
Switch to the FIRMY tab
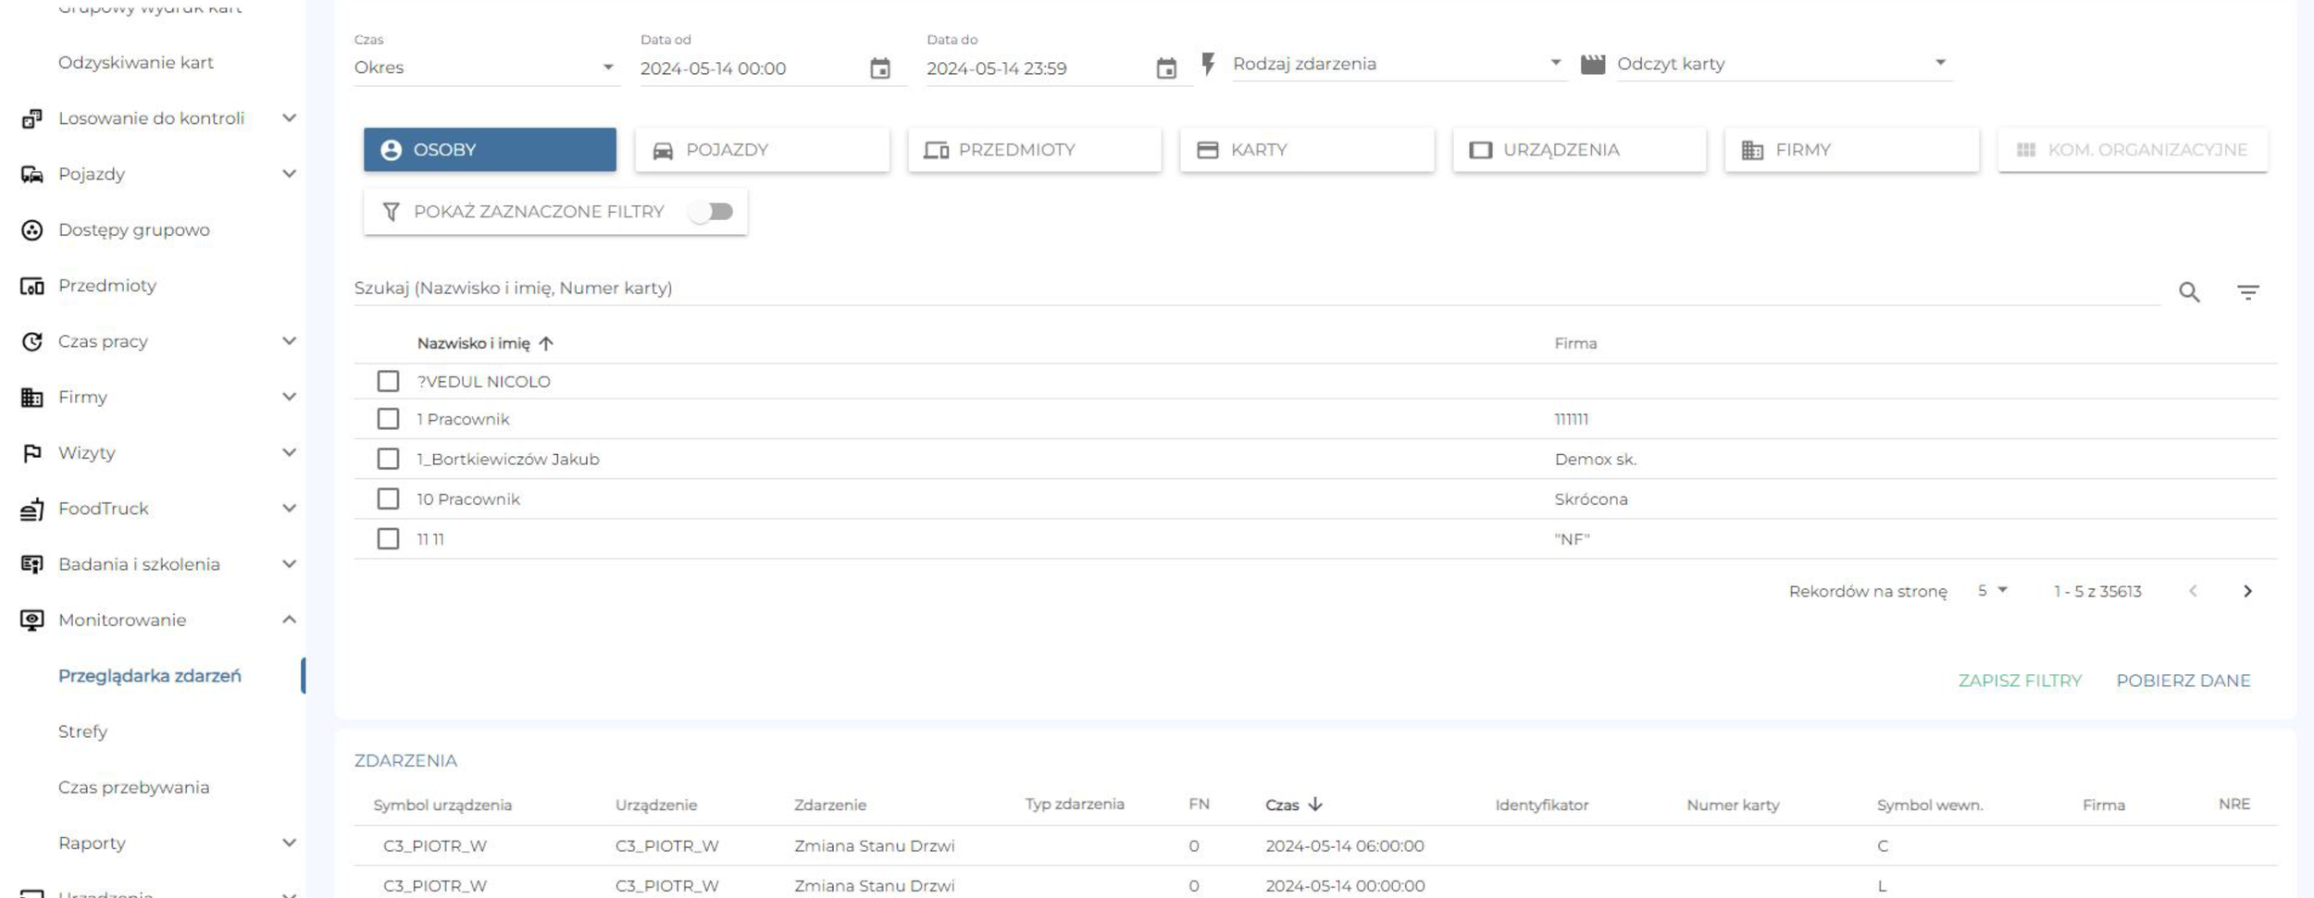(1852, 150)
